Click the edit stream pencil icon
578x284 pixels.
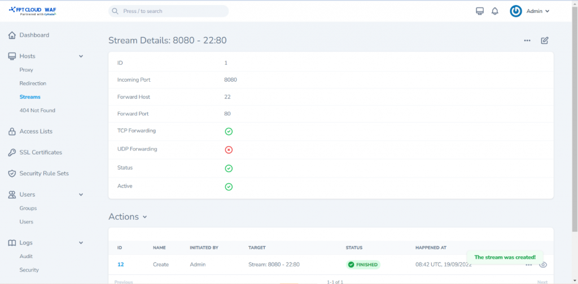545,41
